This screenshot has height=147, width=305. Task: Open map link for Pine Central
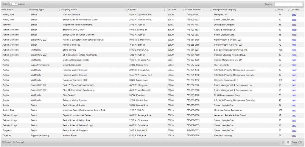[294, 95]
